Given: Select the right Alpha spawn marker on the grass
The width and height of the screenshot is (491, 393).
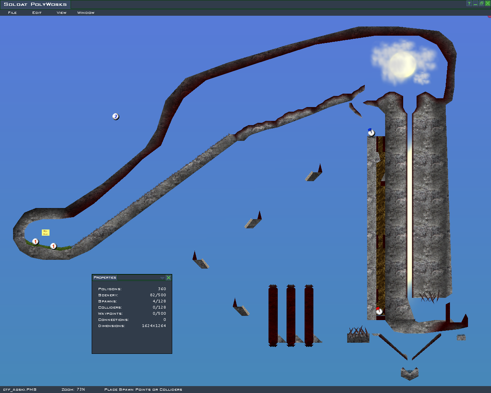Looking at the screenshot, I should tap(53, 246).
